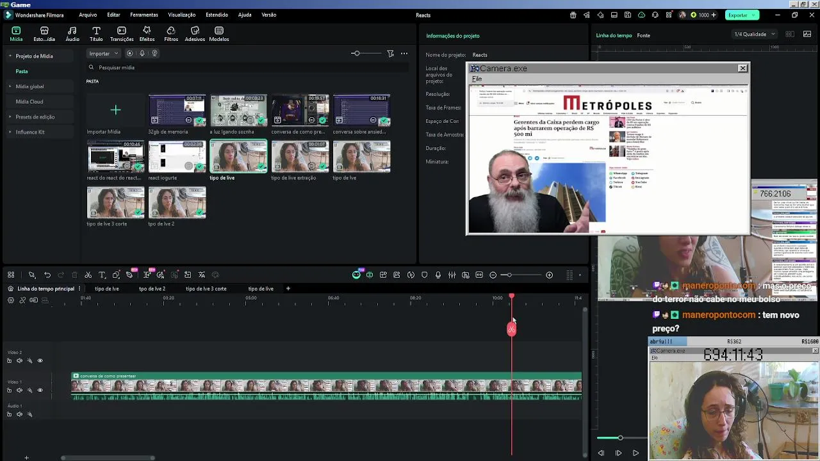Mute the Vídeo 2 track speaker
This screenshot has width=820, height=461.
tap(19, 360)
